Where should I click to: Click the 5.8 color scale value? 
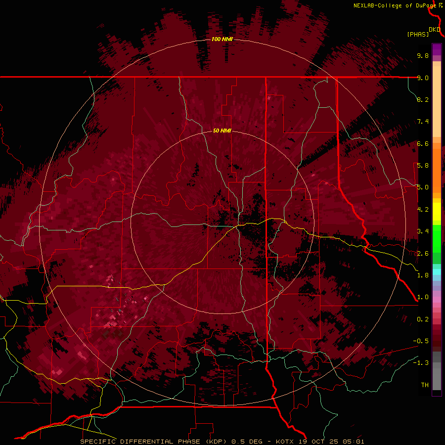coord(423,166)
